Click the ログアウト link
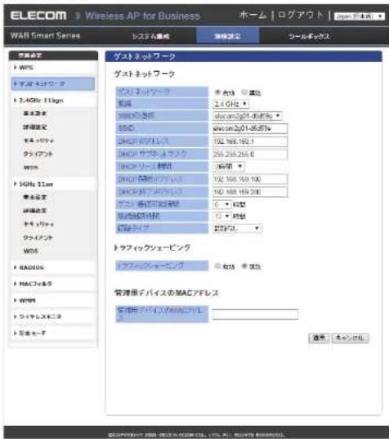 pos(301,15)
